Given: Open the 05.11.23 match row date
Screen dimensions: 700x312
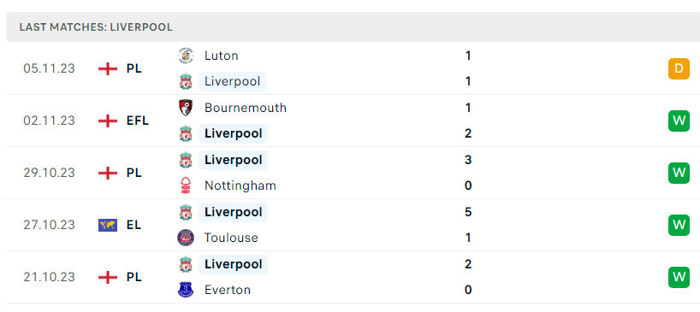Looking at the screenshot, I should click(x=49, y=68).
